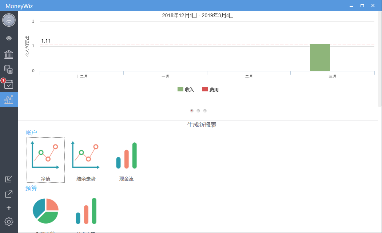This screenshot has width=382, height=233.
Task: Toggle the green 收入 legend entry
Action: pyautogui.click(x=186, y=90)
